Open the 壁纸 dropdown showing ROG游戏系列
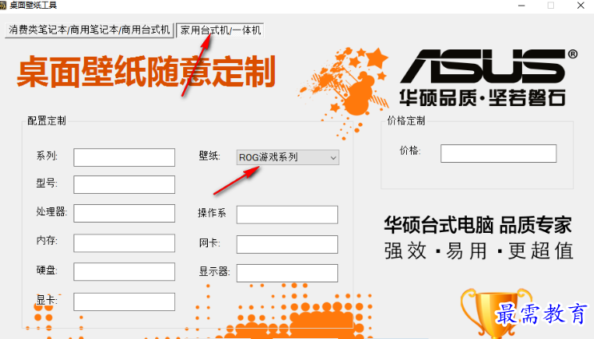 288,158
